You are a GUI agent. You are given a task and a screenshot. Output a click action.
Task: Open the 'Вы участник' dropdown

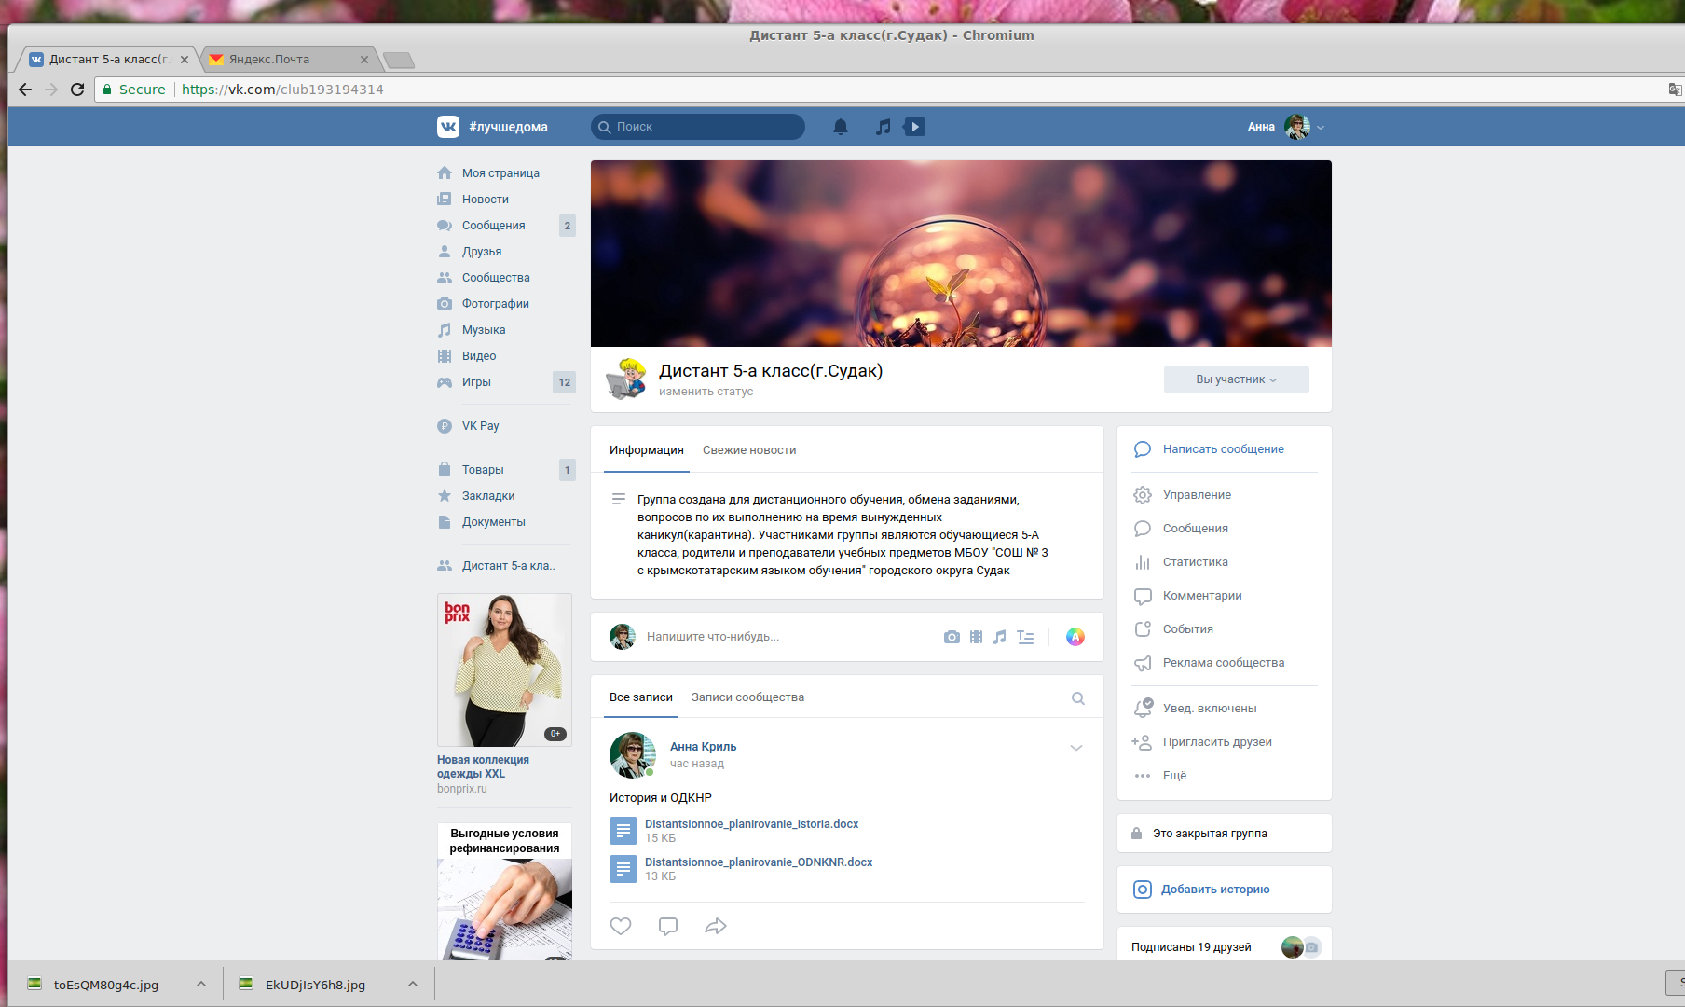point(1236,379)
